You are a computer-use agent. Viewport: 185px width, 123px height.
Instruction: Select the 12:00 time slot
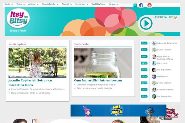pos(144,63)
